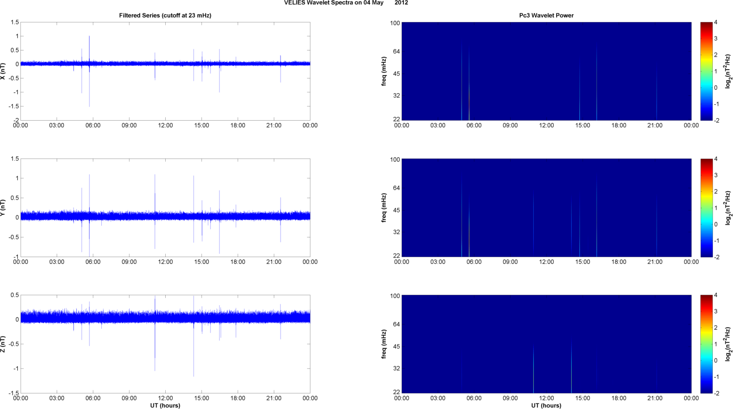Click the 15:00 tick label under the middle spectrogram
Screen dimensions: 733x409
(x=583, y=262)
